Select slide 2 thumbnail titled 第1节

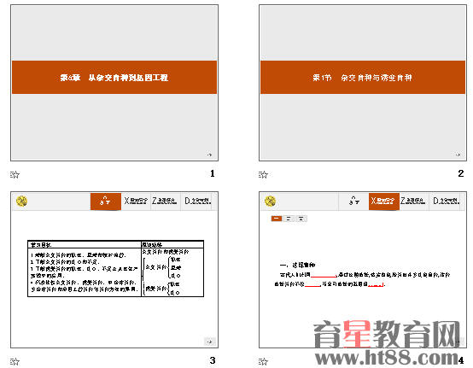click(x=363, y=83)
